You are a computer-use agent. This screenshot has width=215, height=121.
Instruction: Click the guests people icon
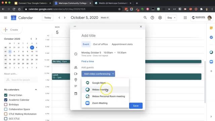coord(76,67)
